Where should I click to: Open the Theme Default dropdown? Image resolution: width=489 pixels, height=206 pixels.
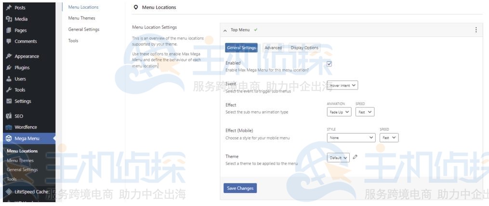(338, 158)
